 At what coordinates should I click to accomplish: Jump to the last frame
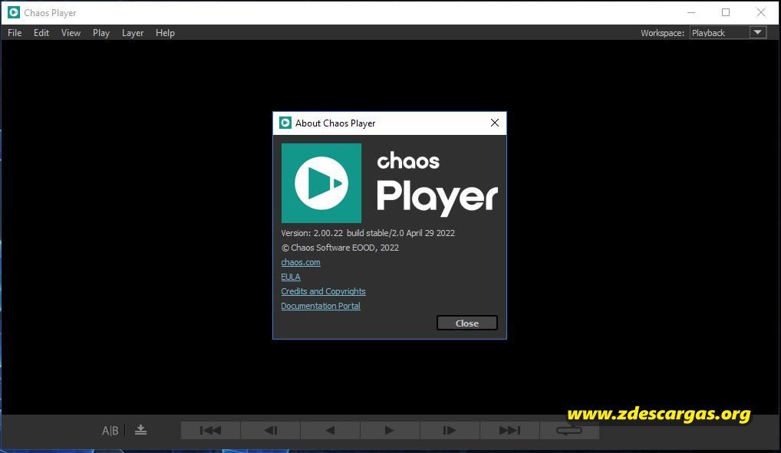tap(509, 430)
